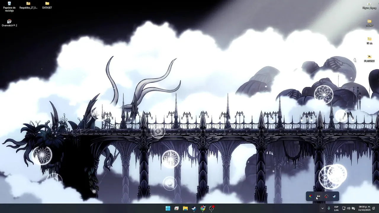Open the PLAYERSS folder on desktop
This screenshot has height=213, width=379.
[369, 59]
